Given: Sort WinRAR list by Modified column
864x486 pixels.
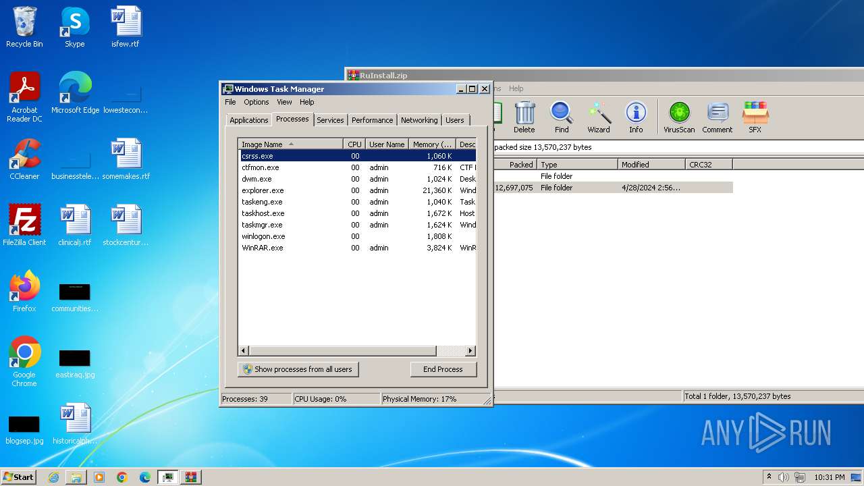Looking at the screenshot, I should 651,165.
